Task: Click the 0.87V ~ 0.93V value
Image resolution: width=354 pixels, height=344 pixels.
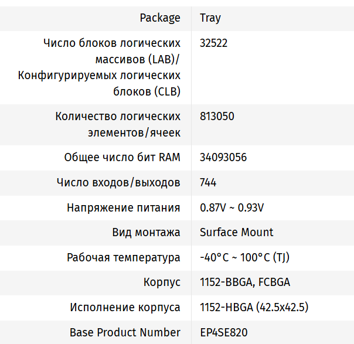Action: pyautogui.click(x=232, y=208)
